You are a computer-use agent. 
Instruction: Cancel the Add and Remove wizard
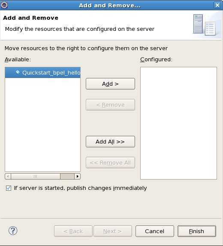coord(155,231)
